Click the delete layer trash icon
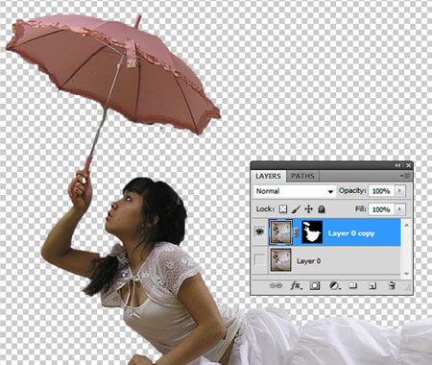 coord(392,285)
